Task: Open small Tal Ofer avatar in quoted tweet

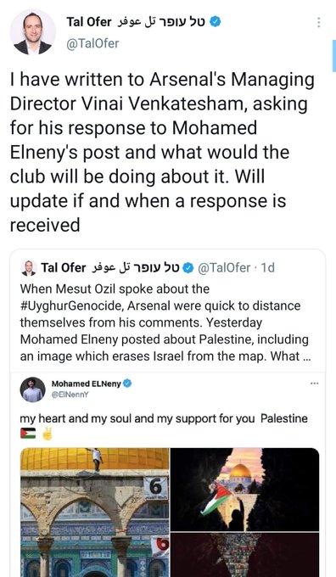Action: 28,268
